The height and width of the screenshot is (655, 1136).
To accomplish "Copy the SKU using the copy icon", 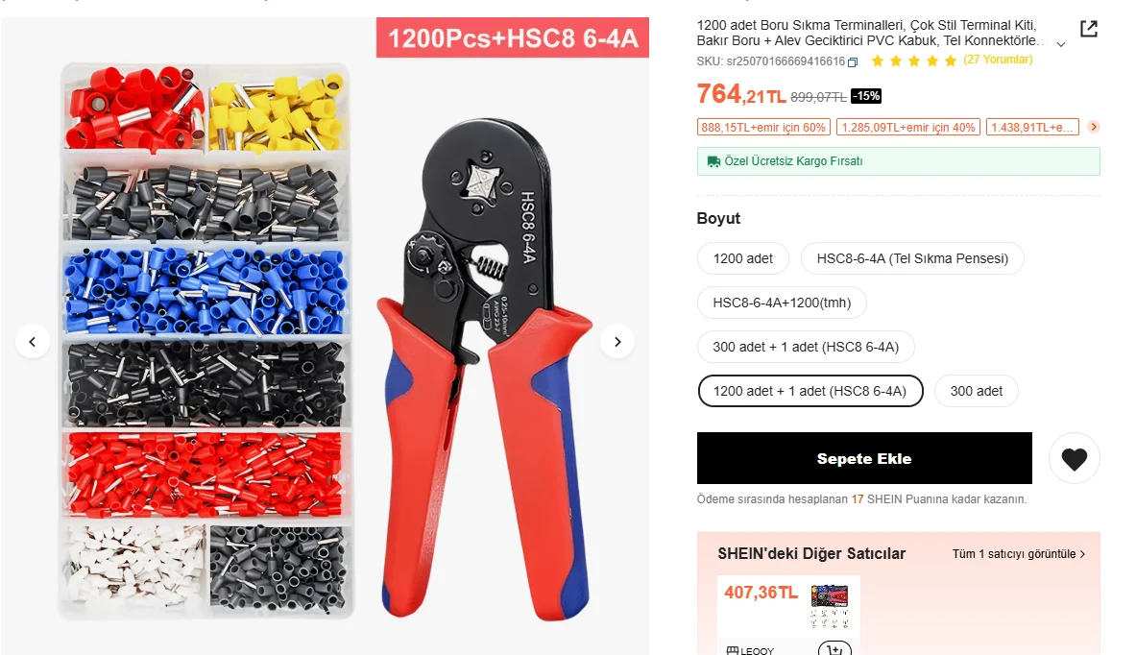I will pos(853,62).
